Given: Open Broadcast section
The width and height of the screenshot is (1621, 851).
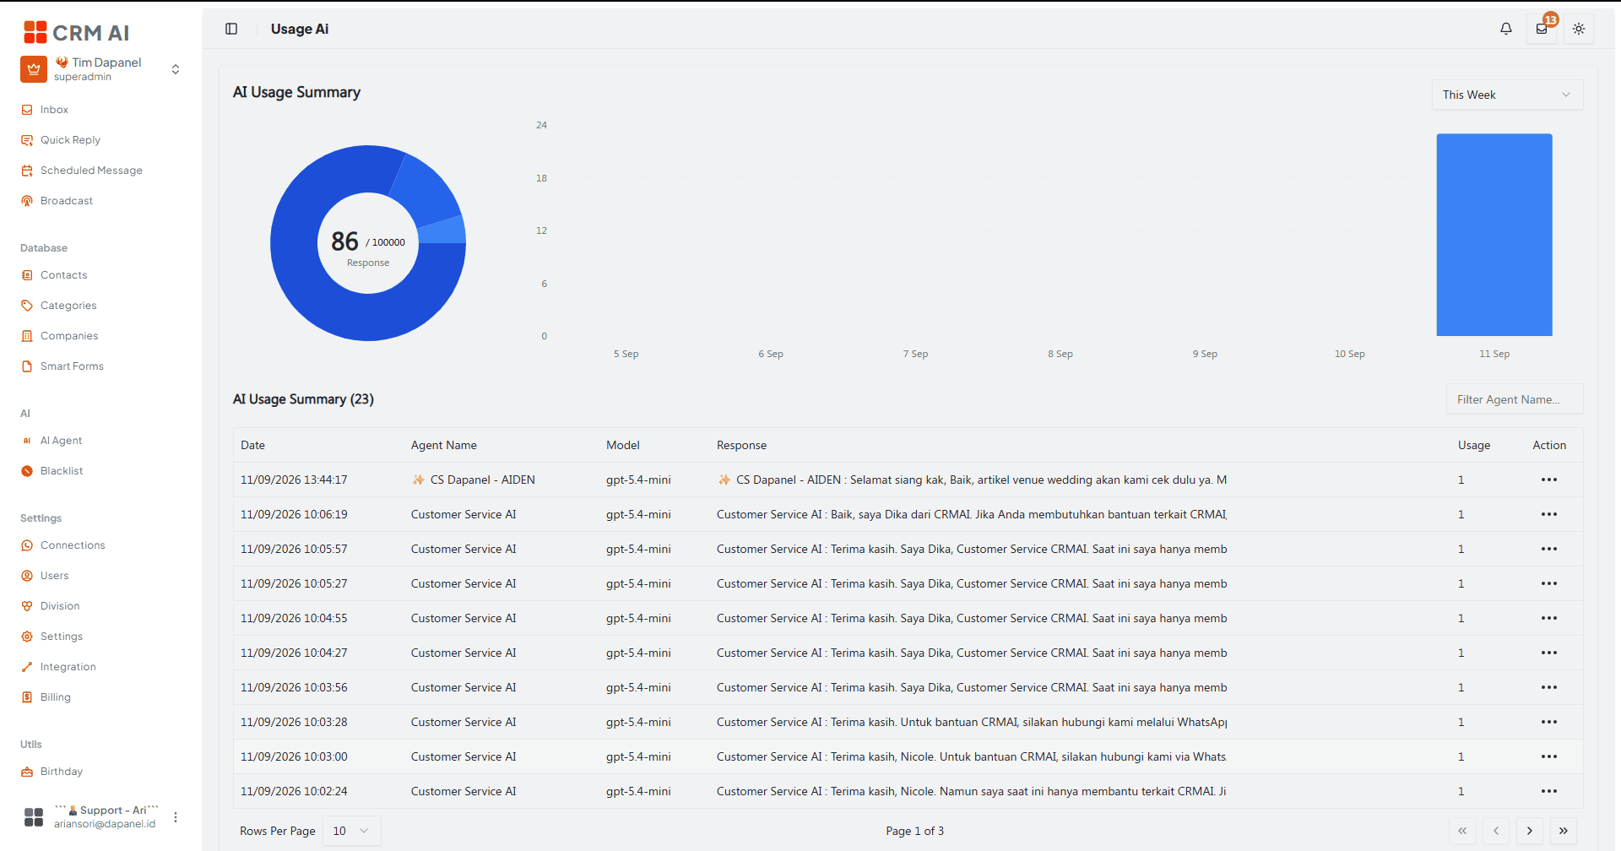Looking at the screenshot, I should click(67, 201).
